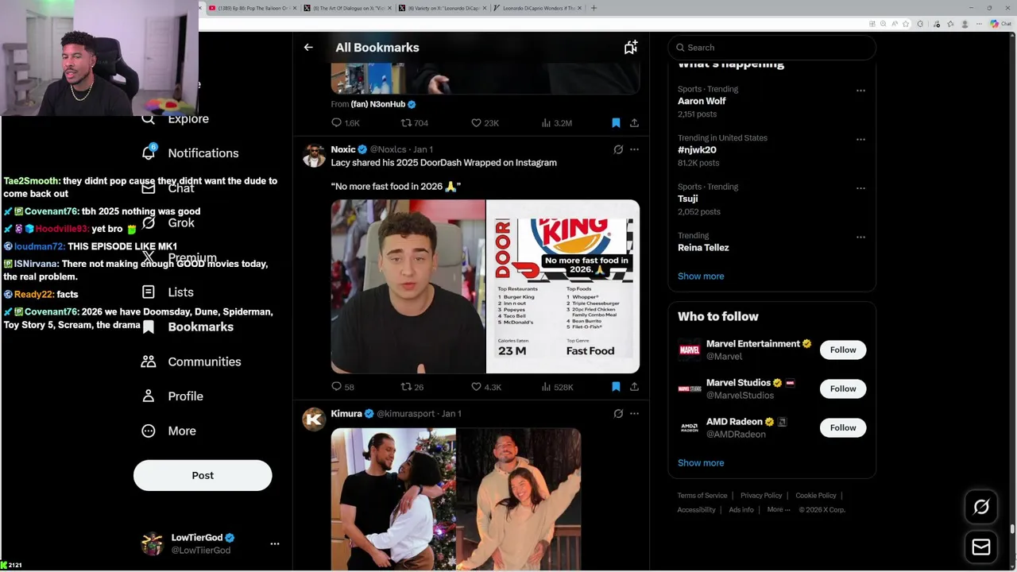
Task: Open Notifications in the sidebar
Action: (203, 153)
